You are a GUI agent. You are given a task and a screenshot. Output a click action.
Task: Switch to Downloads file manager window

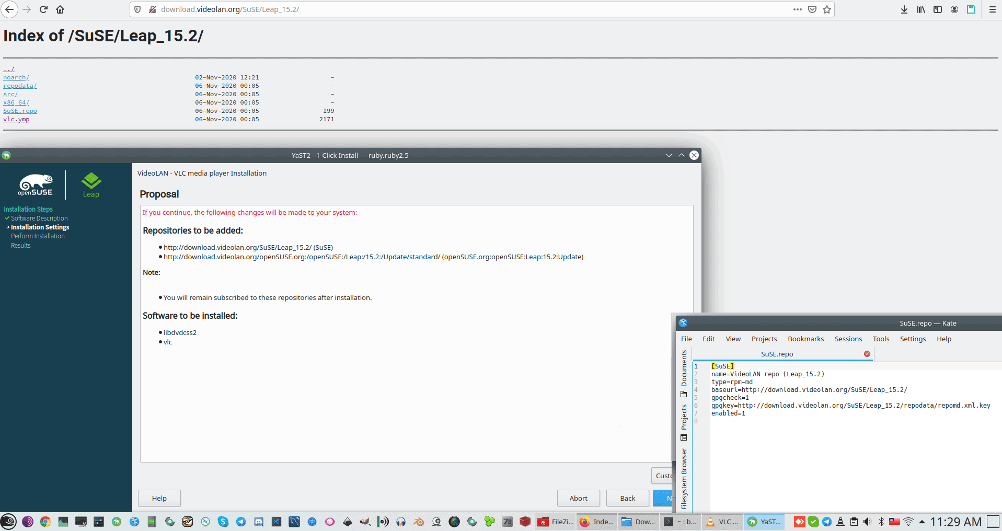[638, 522]
